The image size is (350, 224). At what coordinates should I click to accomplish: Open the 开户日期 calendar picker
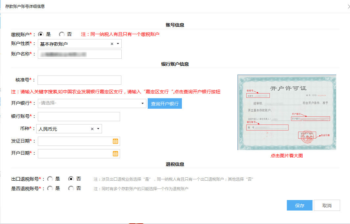pyautogui.click(x=116, y=153)
